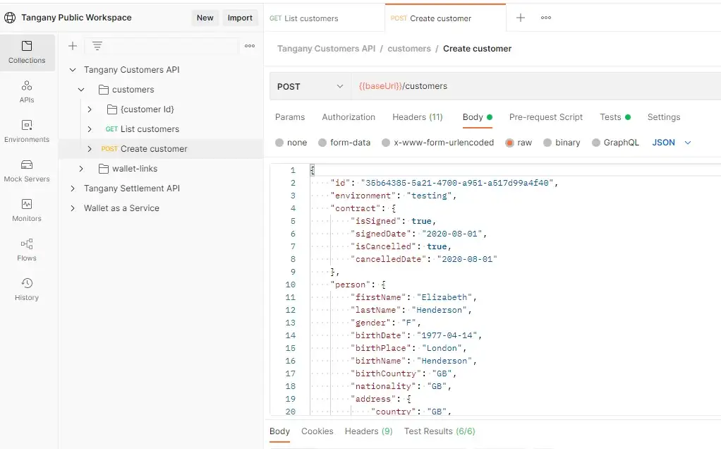Click line 3 "environment" in editor

tap(363, 196)
